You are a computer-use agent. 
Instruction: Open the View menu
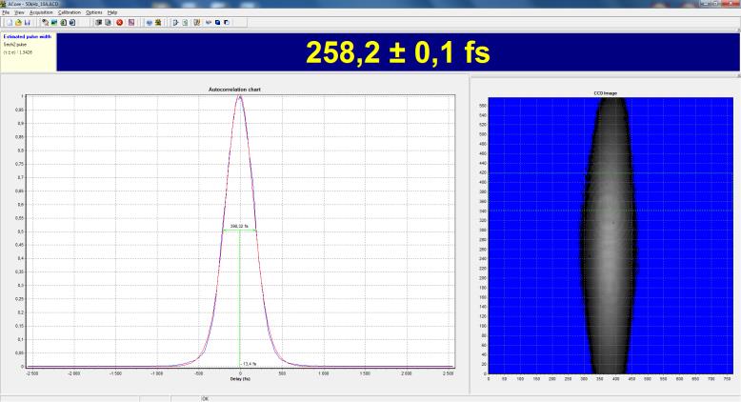[x=20, y=11]
